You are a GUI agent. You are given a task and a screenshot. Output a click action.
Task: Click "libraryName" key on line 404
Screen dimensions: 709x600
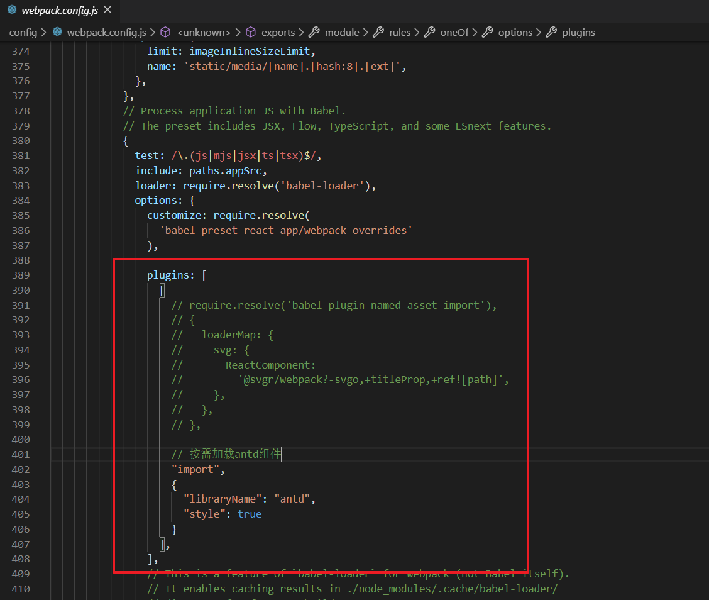223,499
